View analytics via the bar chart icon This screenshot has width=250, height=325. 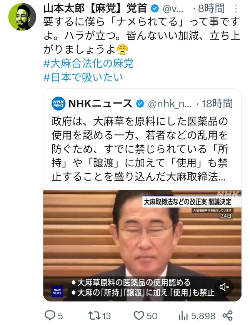point(183,316)
